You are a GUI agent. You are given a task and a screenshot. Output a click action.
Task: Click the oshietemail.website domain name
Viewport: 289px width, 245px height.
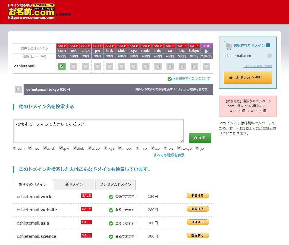coord(37,210)
